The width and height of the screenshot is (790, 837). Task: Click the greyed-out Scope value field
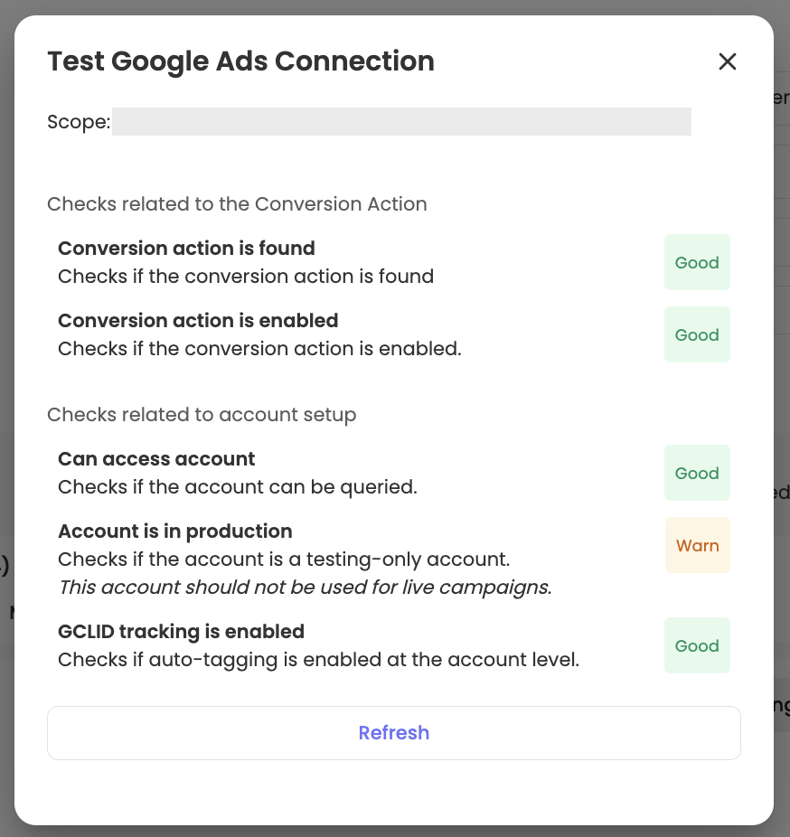coord(401,122)
